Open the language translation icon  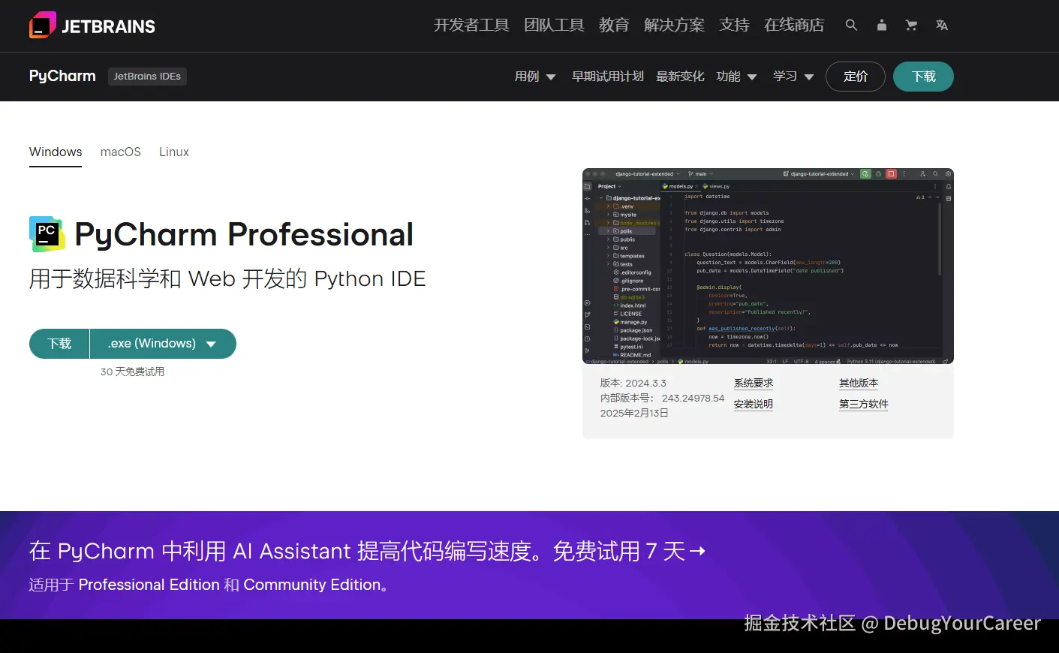[942, 25]
